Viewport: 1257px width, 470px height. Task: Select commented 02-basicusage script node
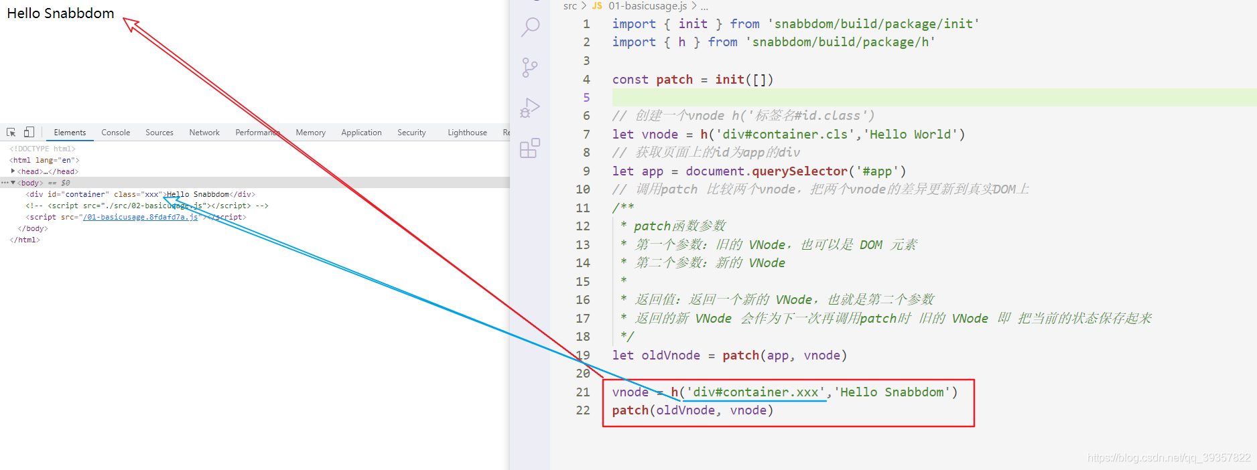point(147,206)
